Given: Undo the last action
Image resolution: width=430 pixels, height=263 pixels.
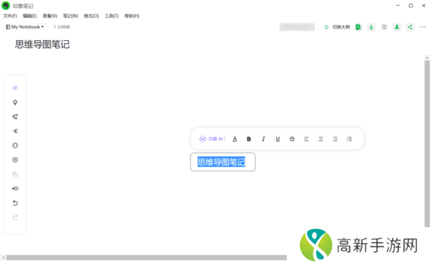Looking at the screenshot, I should point(15,203).
